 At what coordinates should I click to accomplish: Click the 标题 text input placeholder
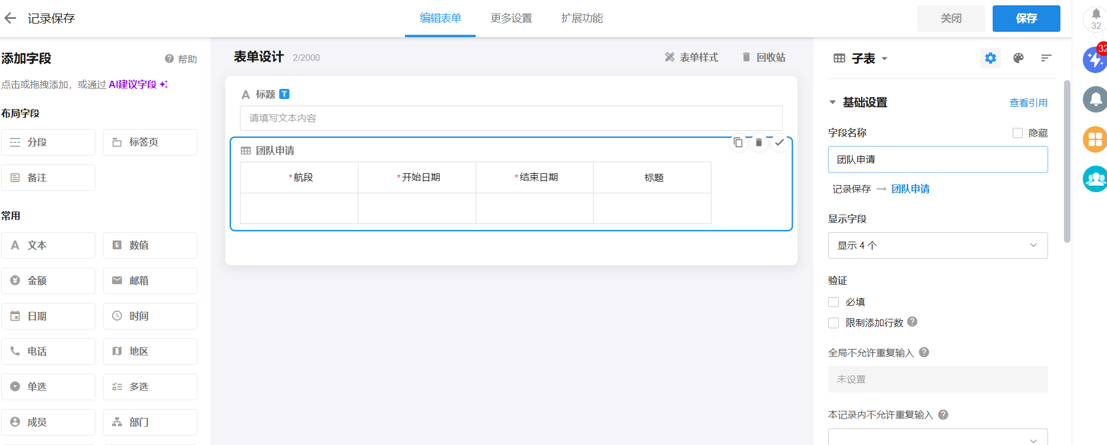coord(511,118)
